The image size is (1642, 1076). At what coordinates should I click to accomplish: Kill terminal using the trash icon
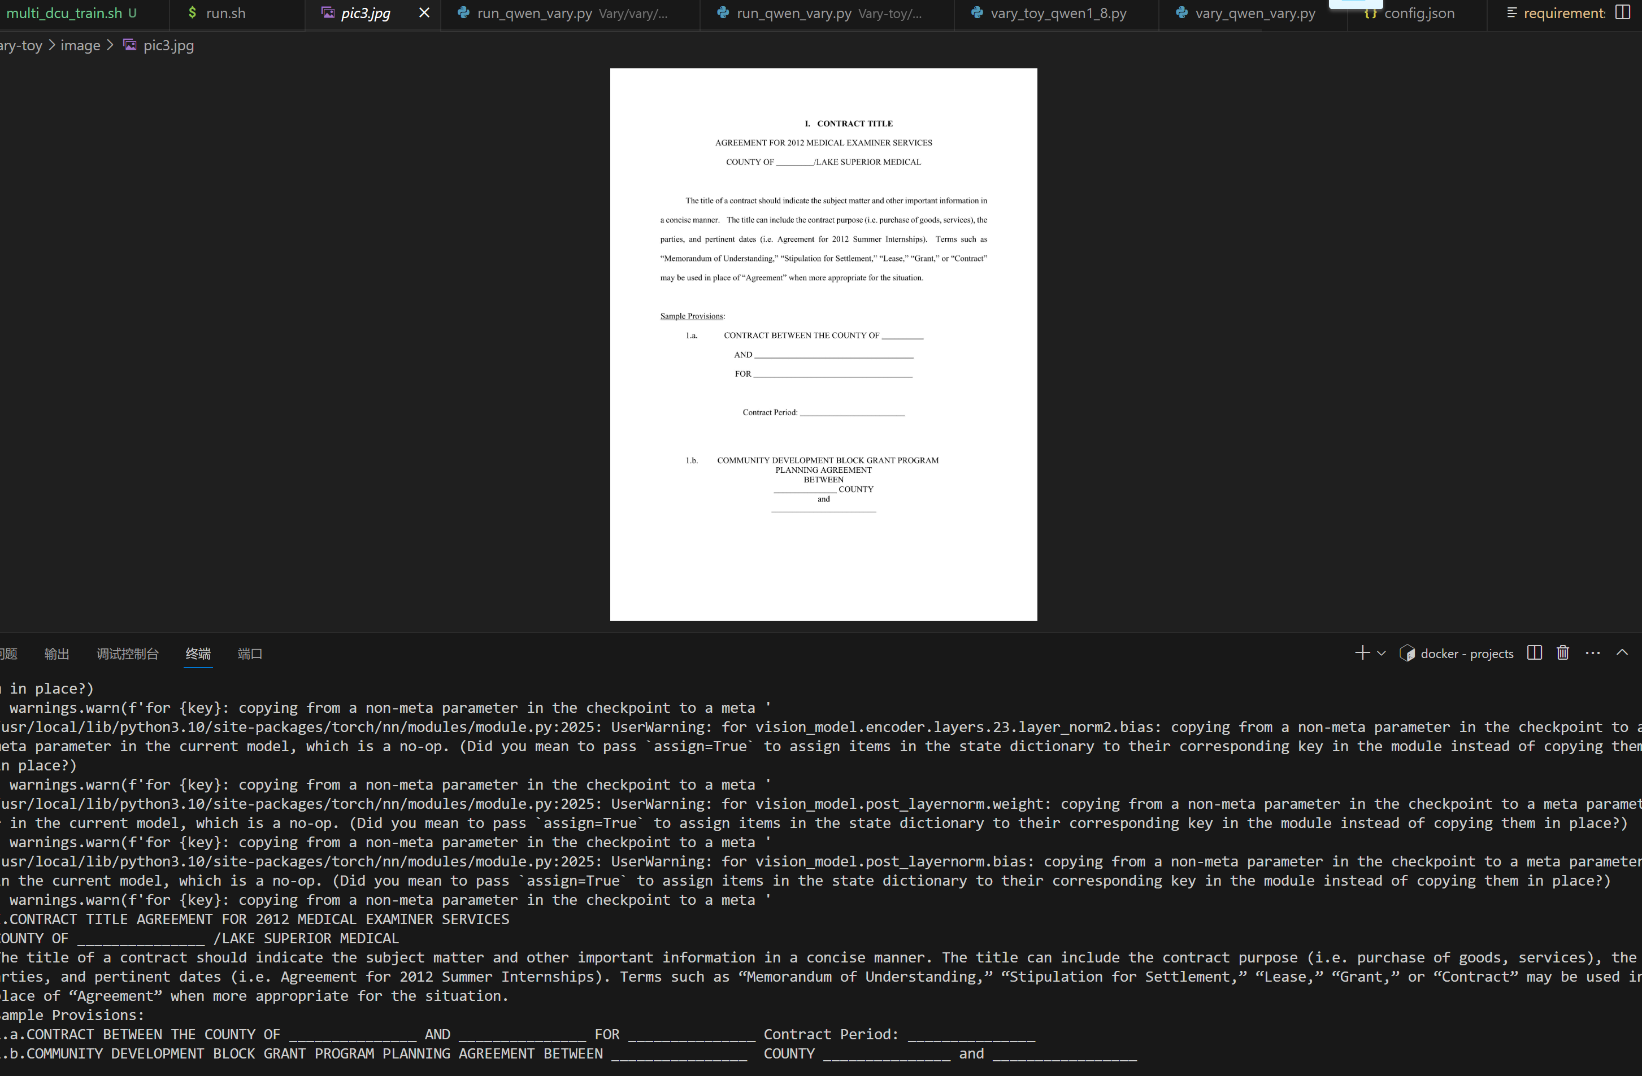1563,653
